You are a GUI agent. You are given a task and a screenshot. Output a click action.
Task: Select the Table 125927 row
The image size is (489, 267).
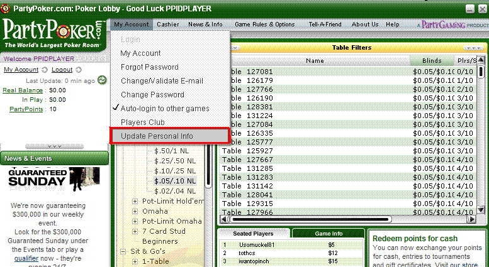click(x=349, y=151)
